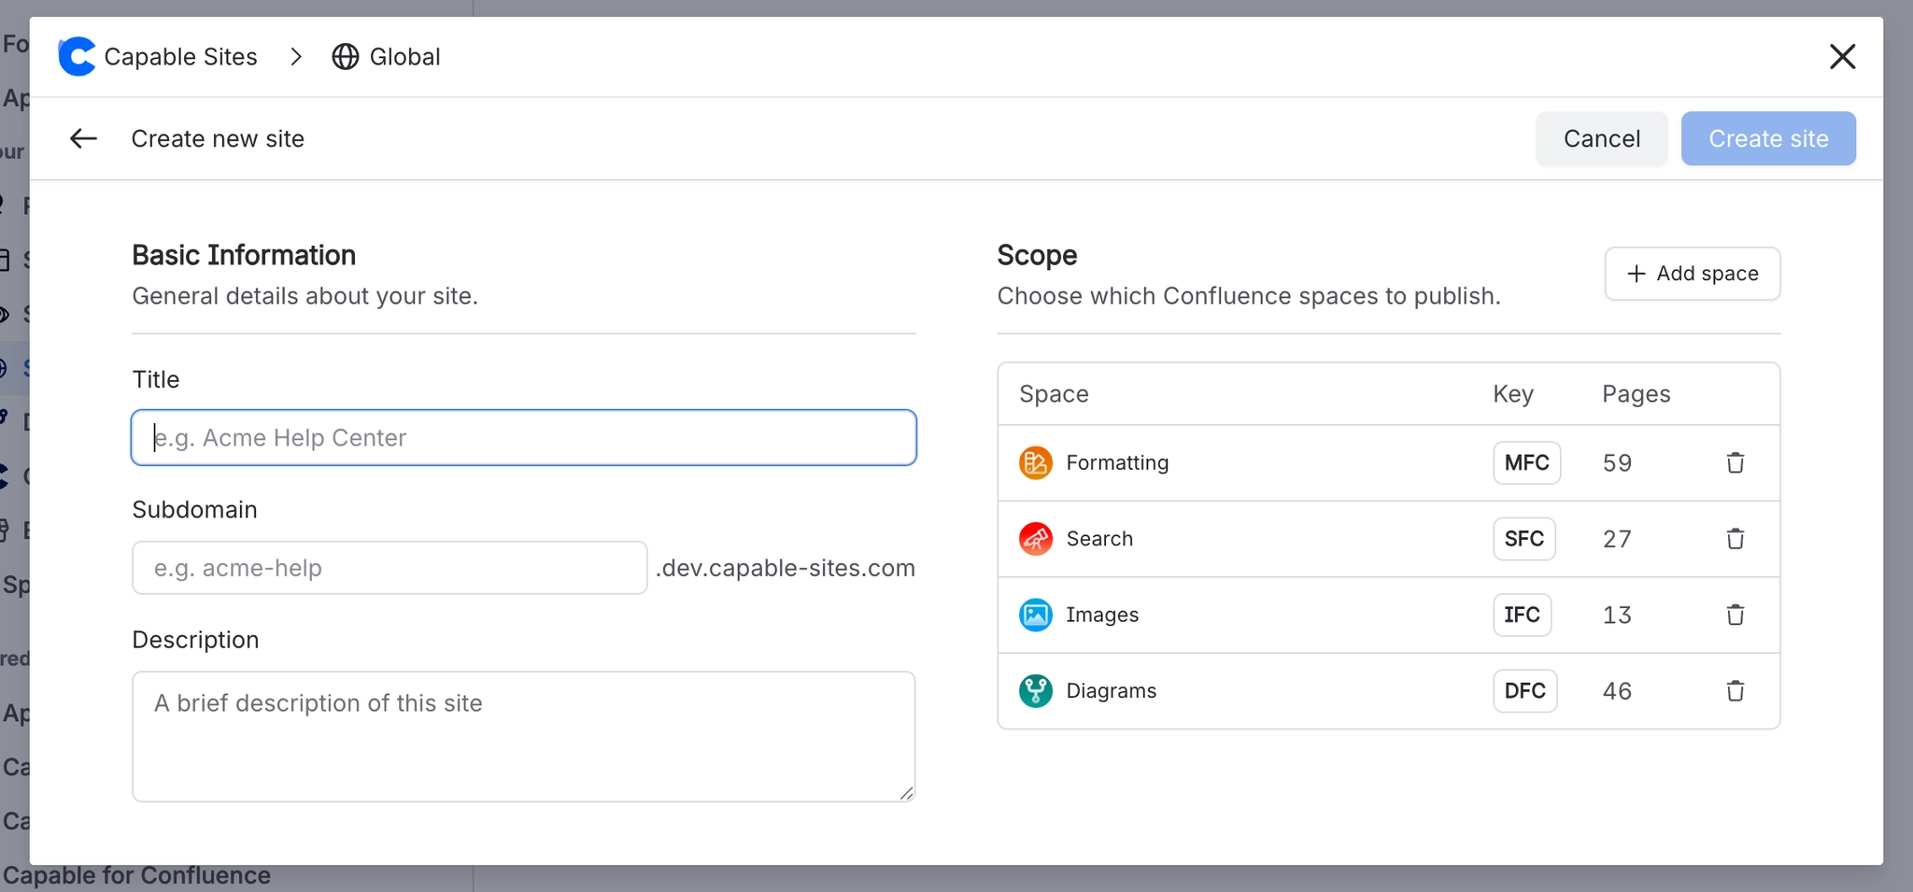Click the DFC key badge
Screen dimensions: 1913x892
click(1525, 691)
